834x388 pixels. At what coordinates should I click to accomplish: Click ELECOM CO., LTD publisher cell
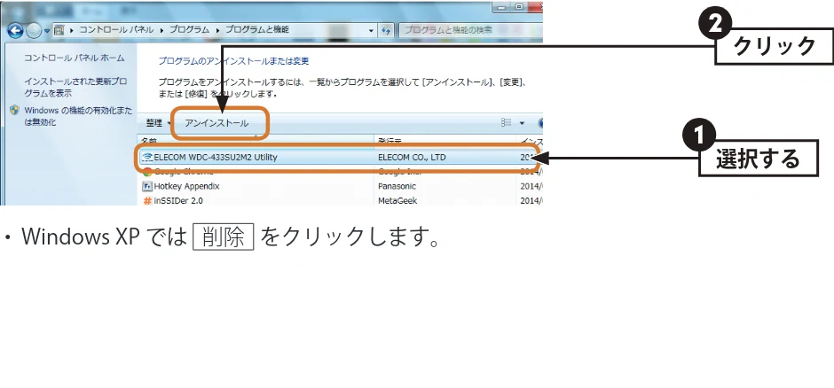[413, 157]
